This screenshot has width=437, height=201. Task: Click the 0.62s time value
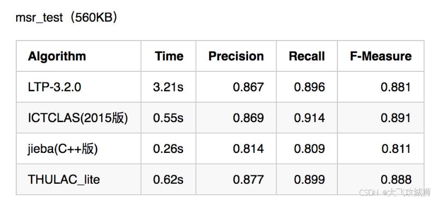coord(168,179)
